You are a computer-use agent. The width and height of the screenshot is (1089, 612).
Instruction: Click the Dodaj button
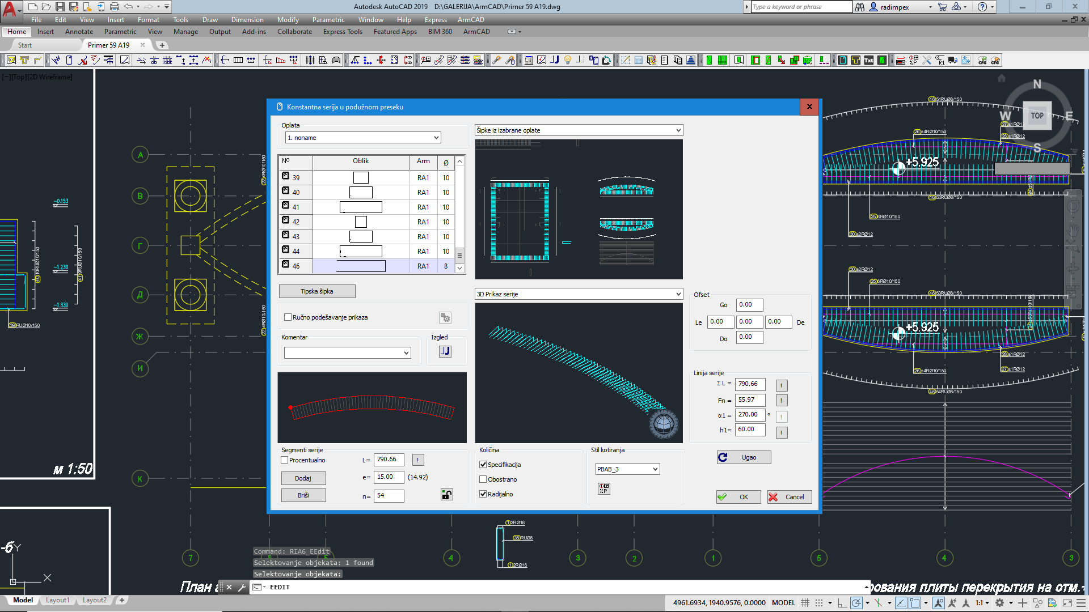[x=303, y=478]
